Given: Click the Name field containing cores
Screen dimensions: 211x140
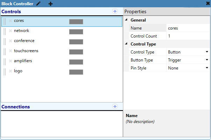Looking at the screenshot, I should tap(188, 28).
